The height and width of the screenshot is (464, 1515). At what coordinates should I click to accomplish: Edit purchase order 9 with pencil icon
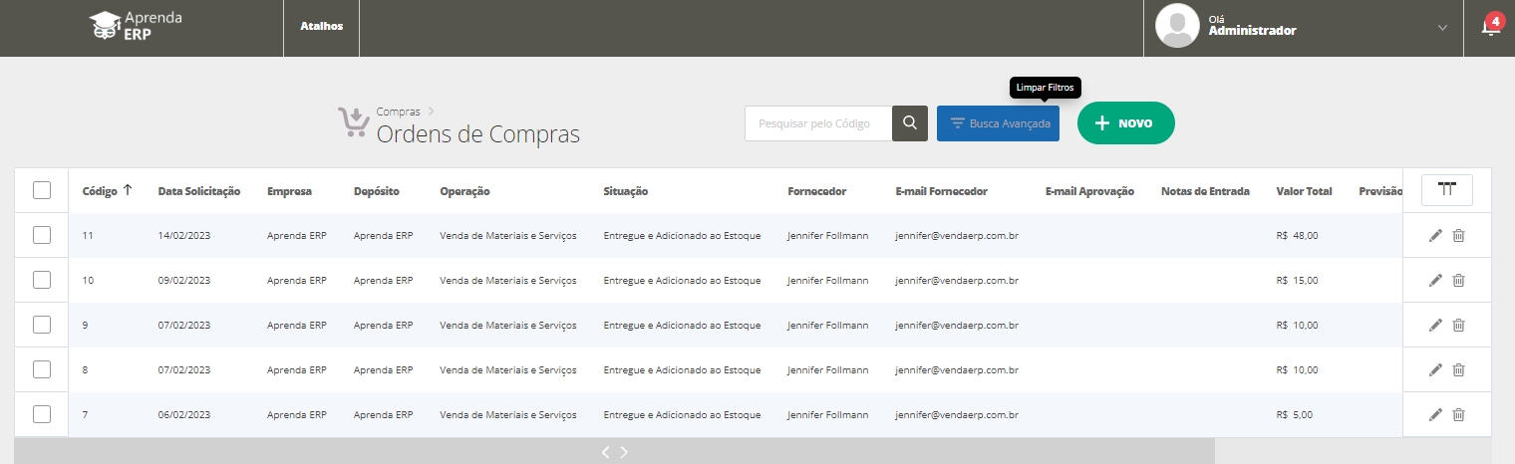[1435, 326]
